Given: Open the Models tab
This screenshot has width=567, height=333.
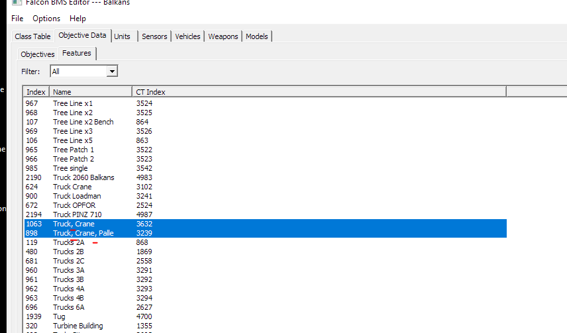Looking at the screenshot, I should 257,36.
